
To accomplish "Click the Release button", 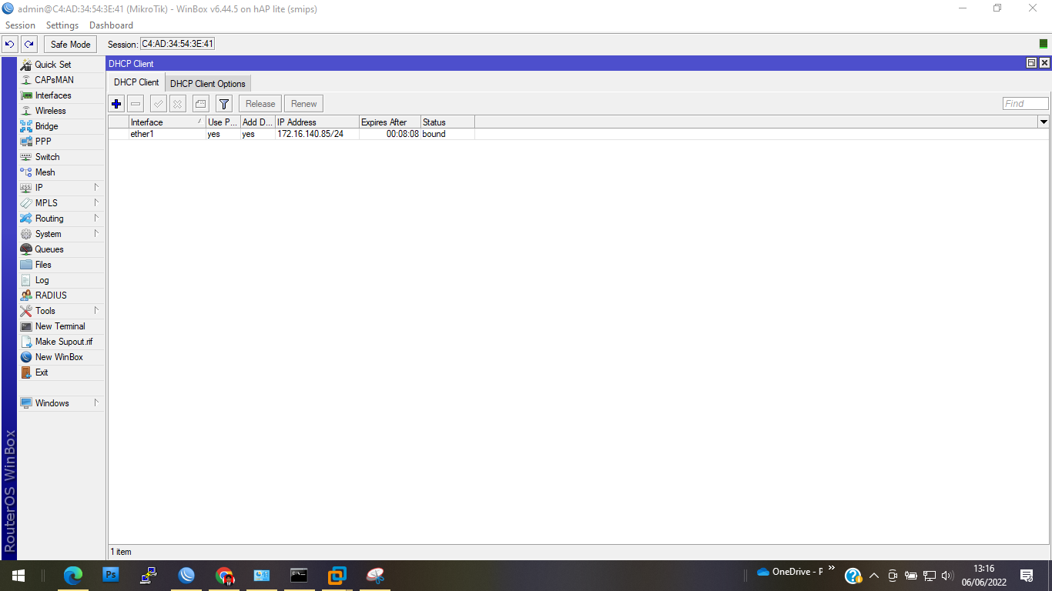I will click(x=260, y=104).
